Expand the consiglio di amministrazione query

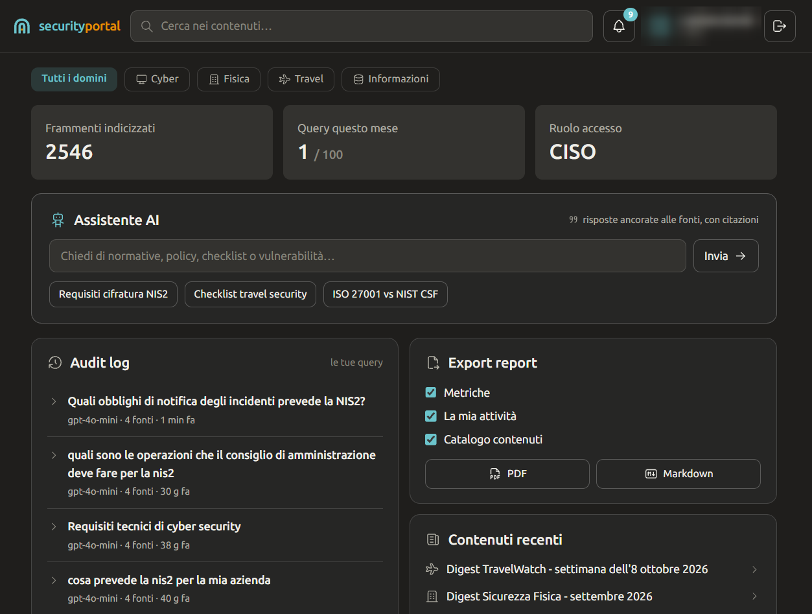[54, 455]
